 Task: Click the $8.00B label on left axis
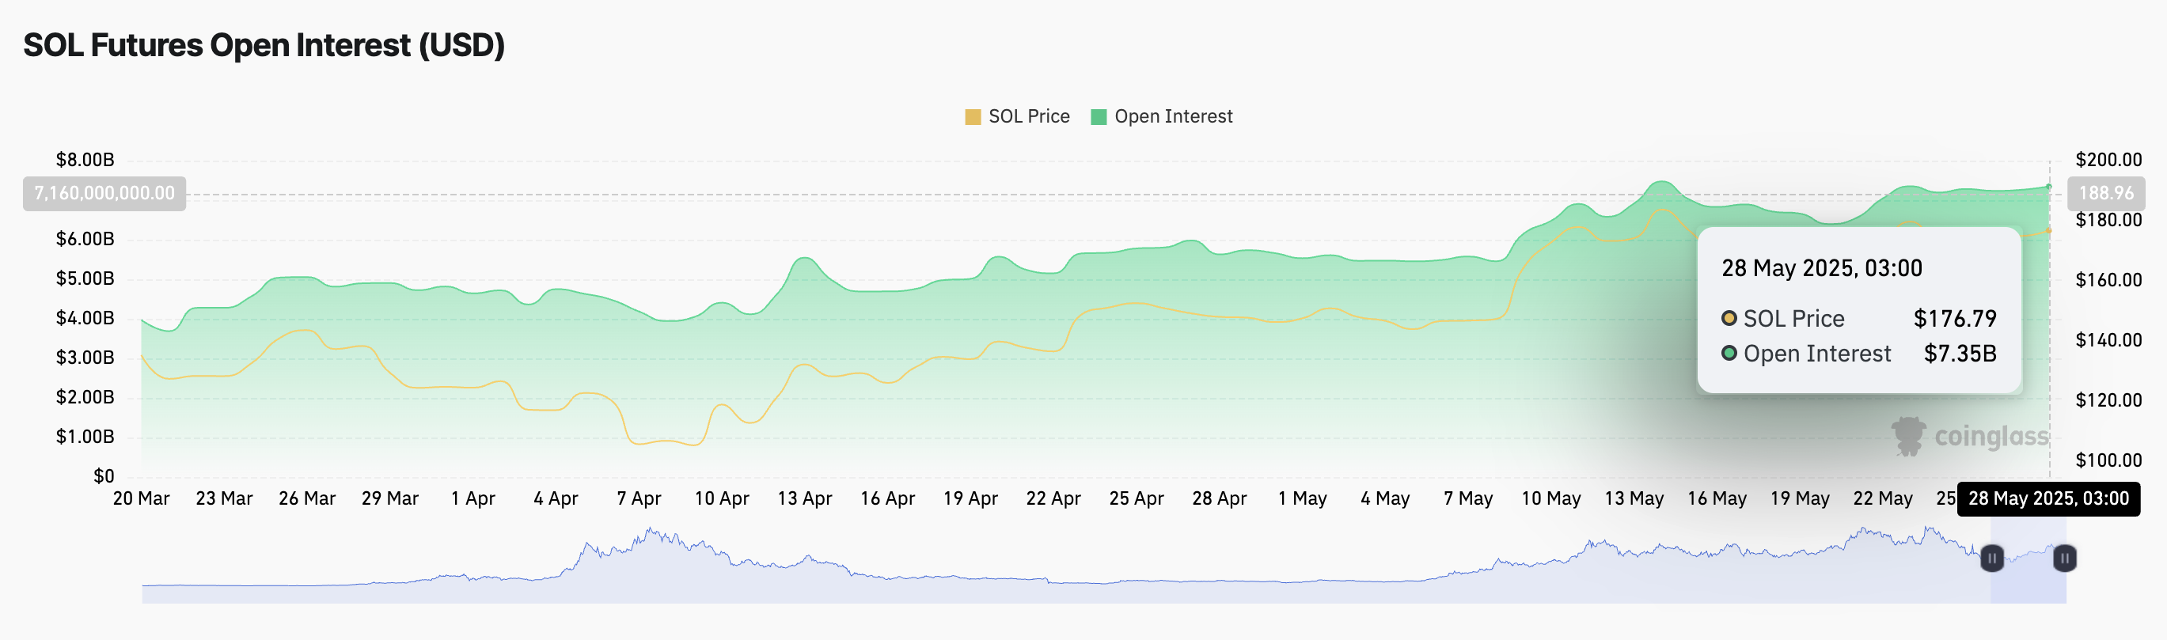tap(85, 160)
